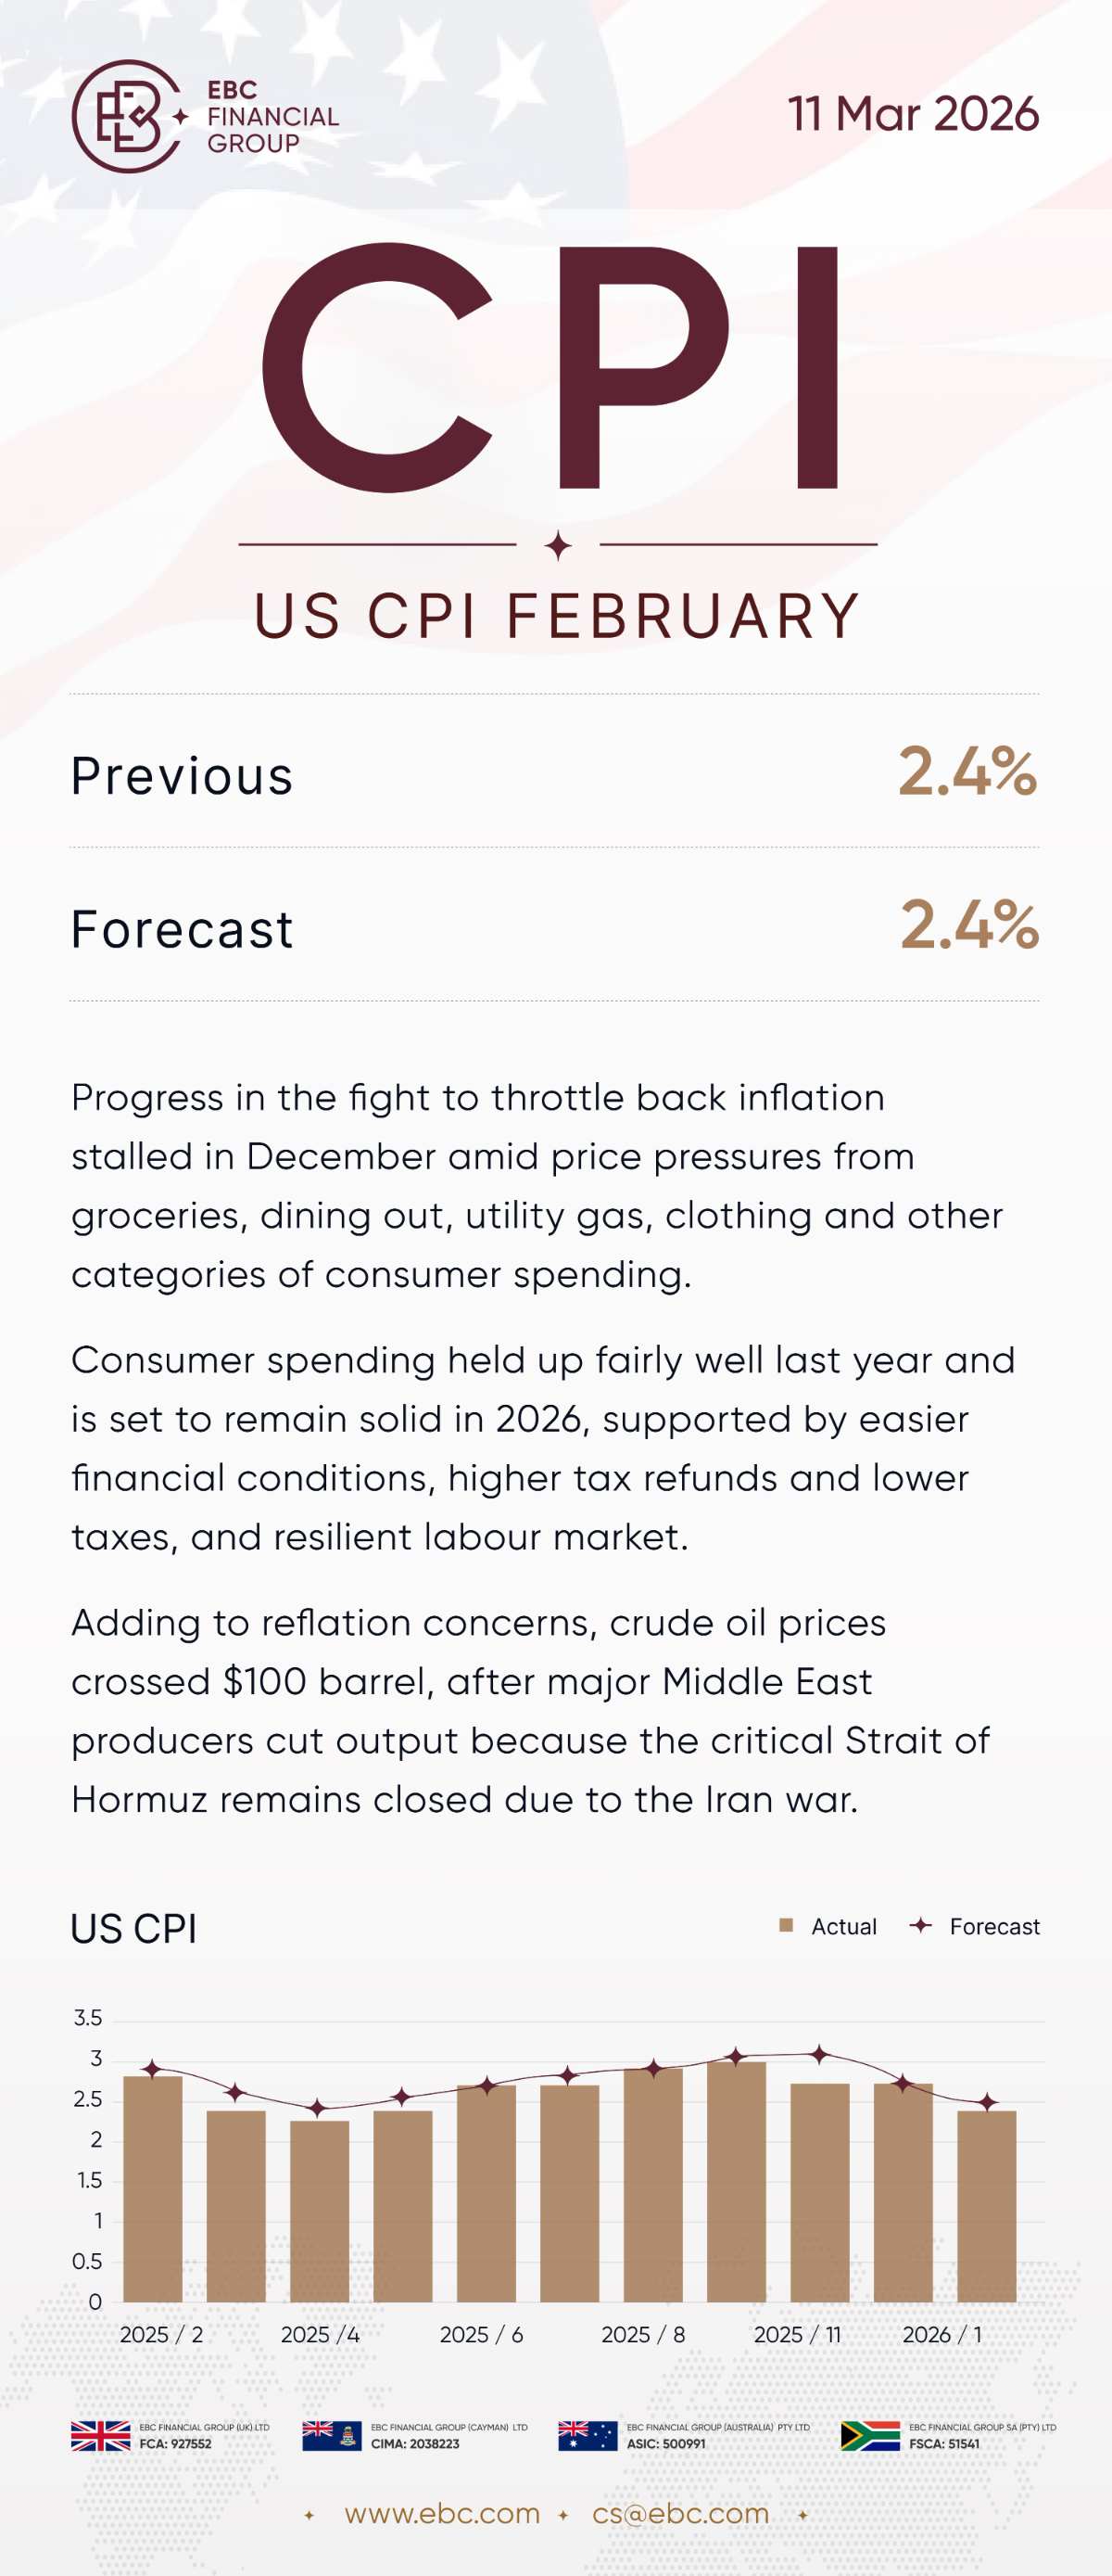Click the 2025 / 2 chart bar
This screenshot has width=1112, height=2576.
pos(153,2190)
